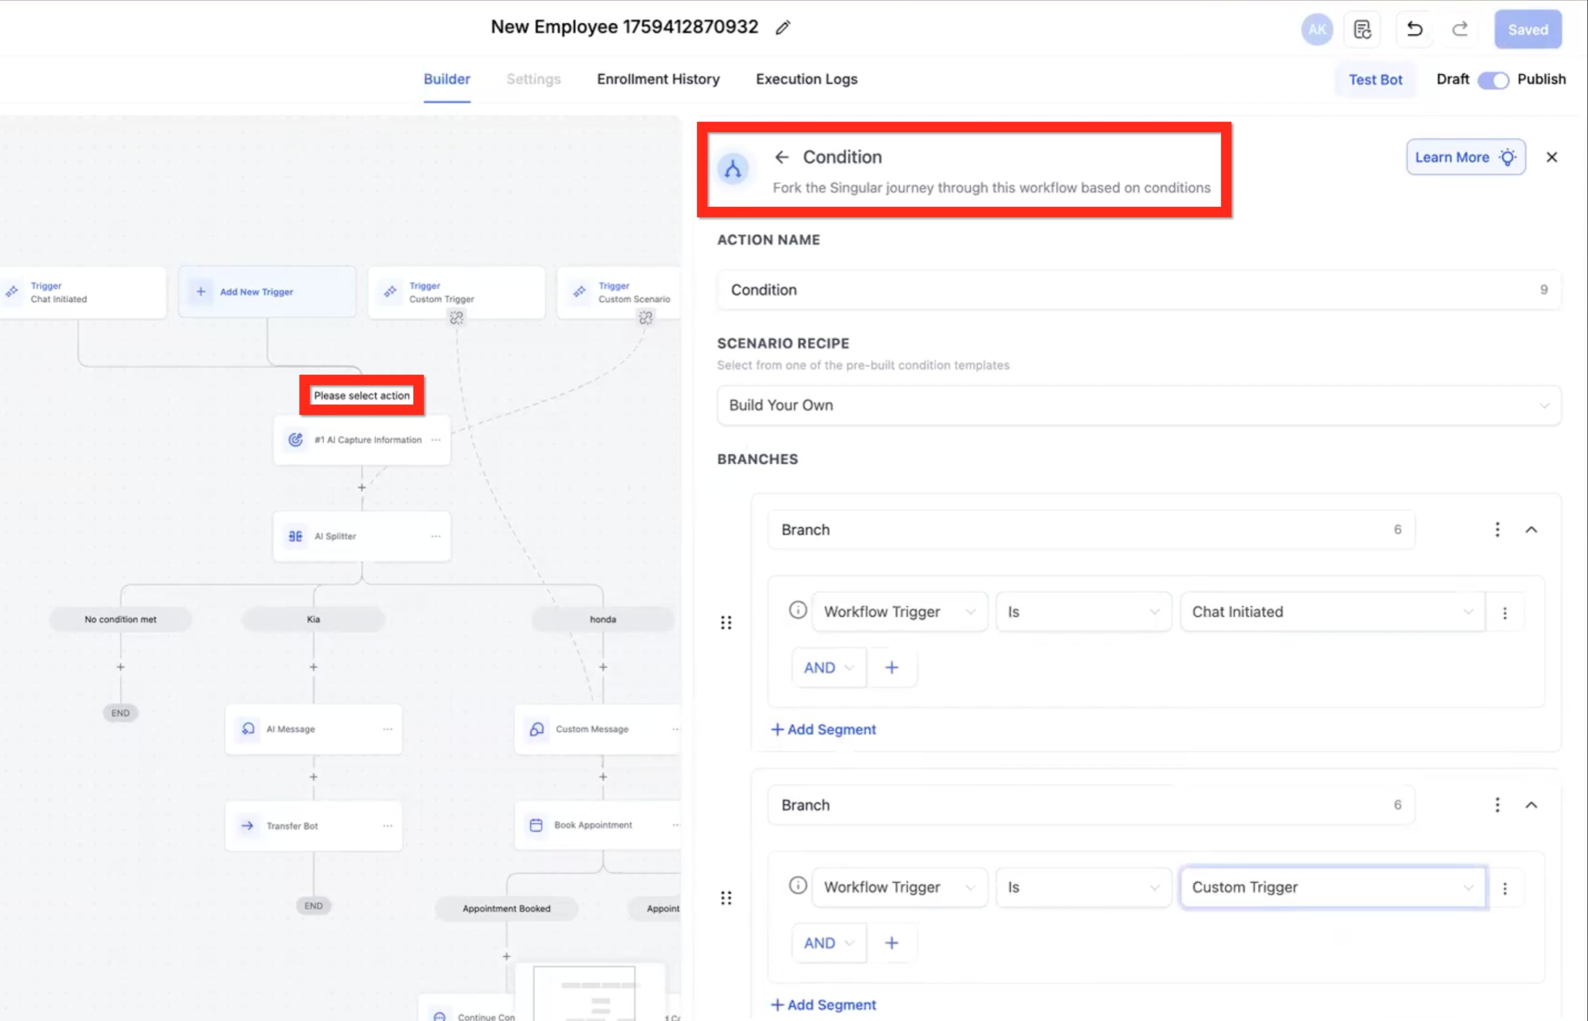Click plus icon next to first AND
Screen dimensions: 1588x1021
tap(892, 668)
